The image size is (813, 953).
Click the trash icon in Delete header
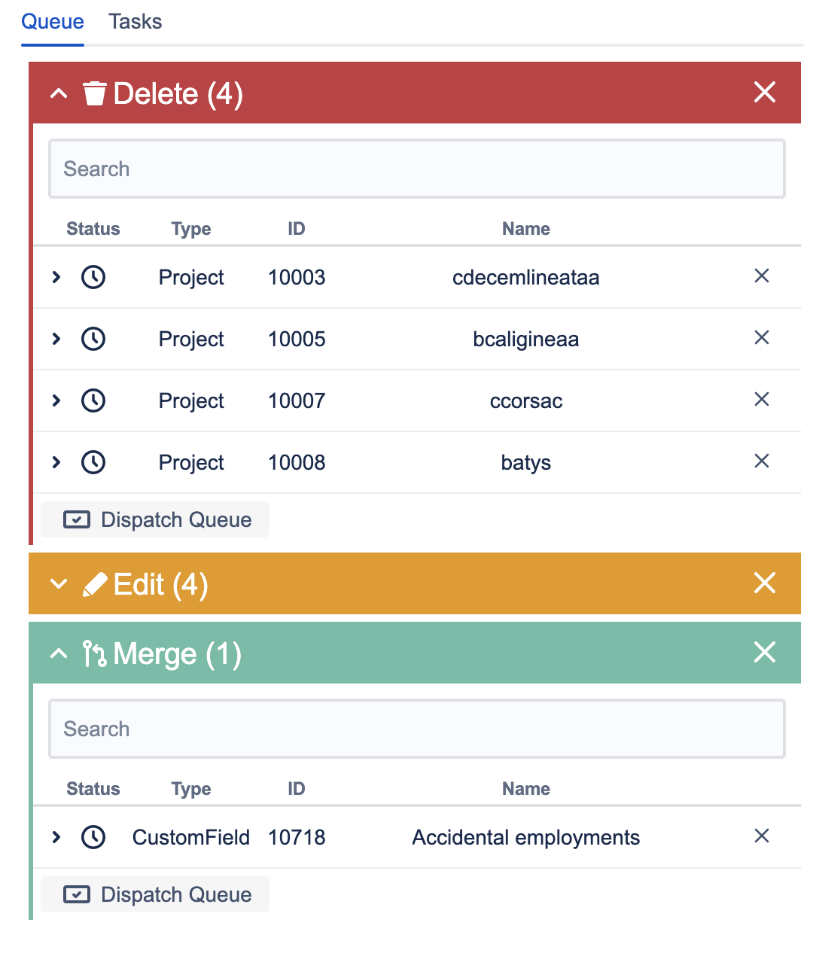click(x=94, y=93)
